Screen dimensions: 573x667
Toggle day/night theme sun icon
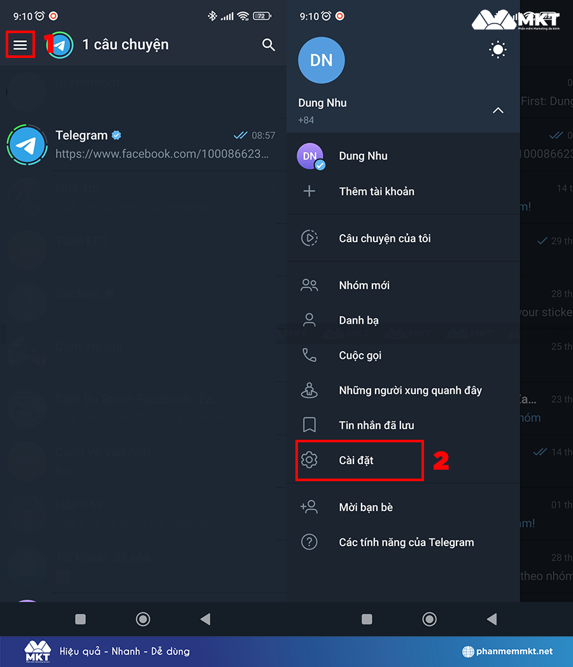498,50
